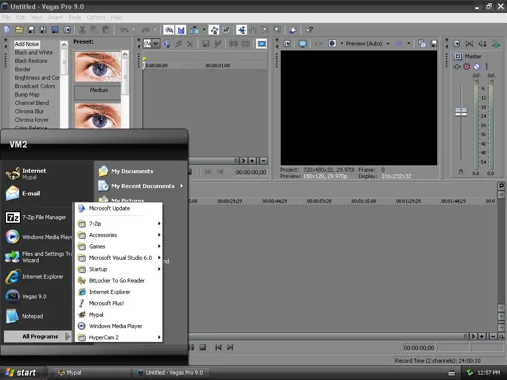The width and height of the screenshot is (507, 380).
Task: Open the split screen options dropdown arrow
Action: click(x=342, y=44)
